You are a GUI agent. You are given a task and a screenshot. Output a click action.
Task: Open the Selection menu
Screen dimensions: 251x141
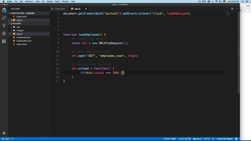pyautogui.click(x=29, y=2)
